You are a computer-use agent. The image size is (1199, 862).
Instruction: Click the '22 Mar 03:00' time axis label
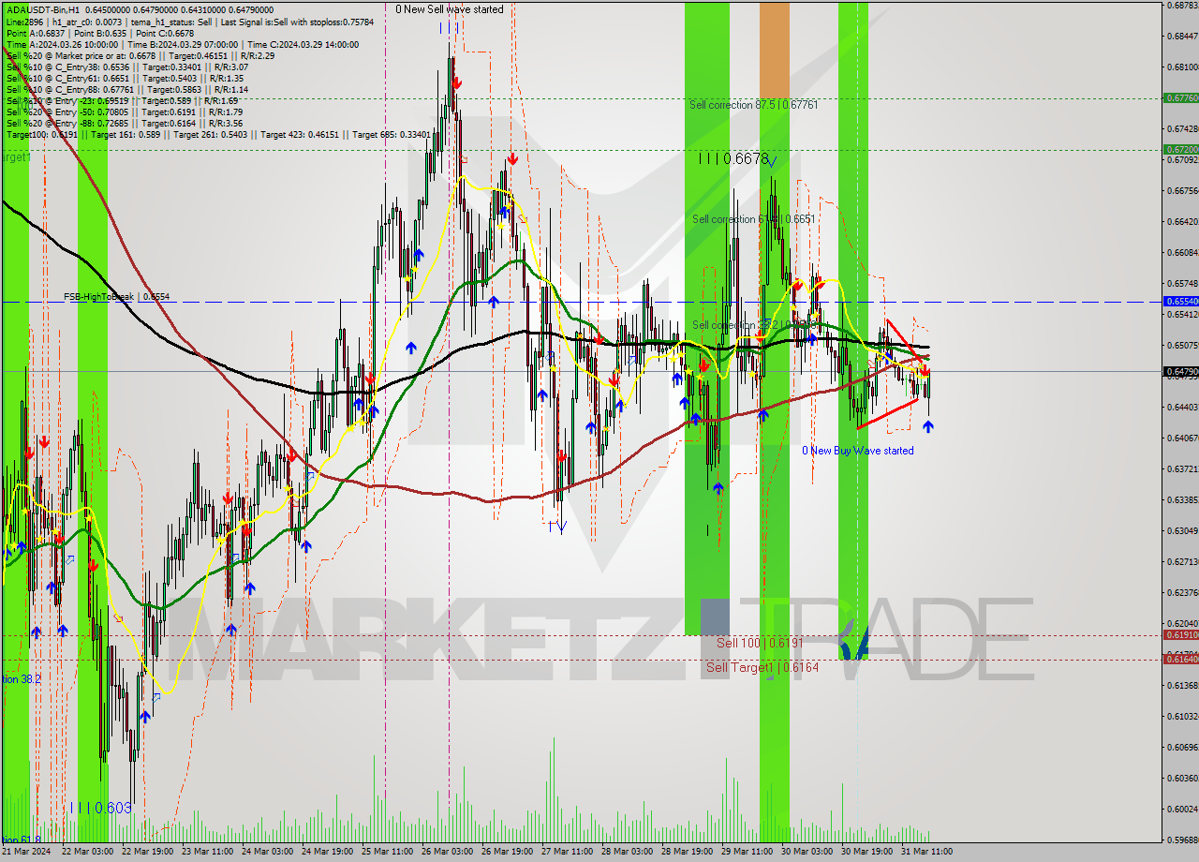pos(87,851)
